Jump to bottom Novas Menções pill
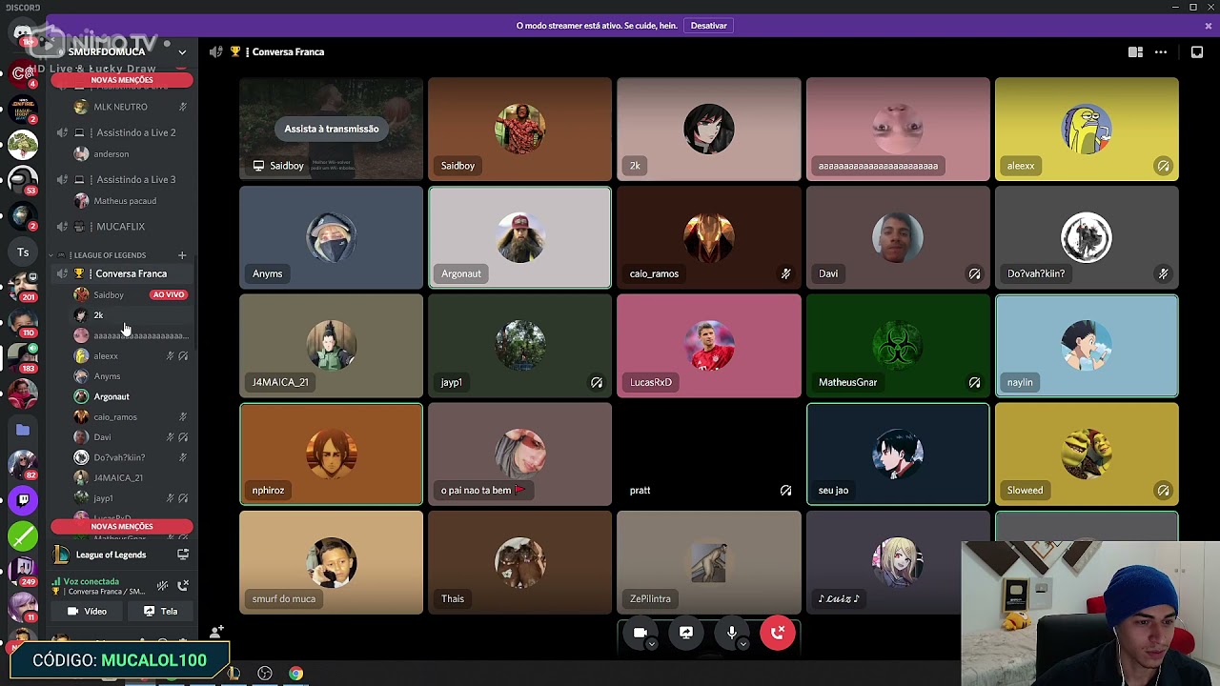Screen dimensions: 1220x686 [x=122, y=527]
